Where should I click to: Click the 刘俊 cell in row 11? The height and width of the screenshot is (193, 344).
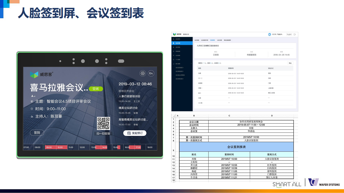(x=194, y=159)
